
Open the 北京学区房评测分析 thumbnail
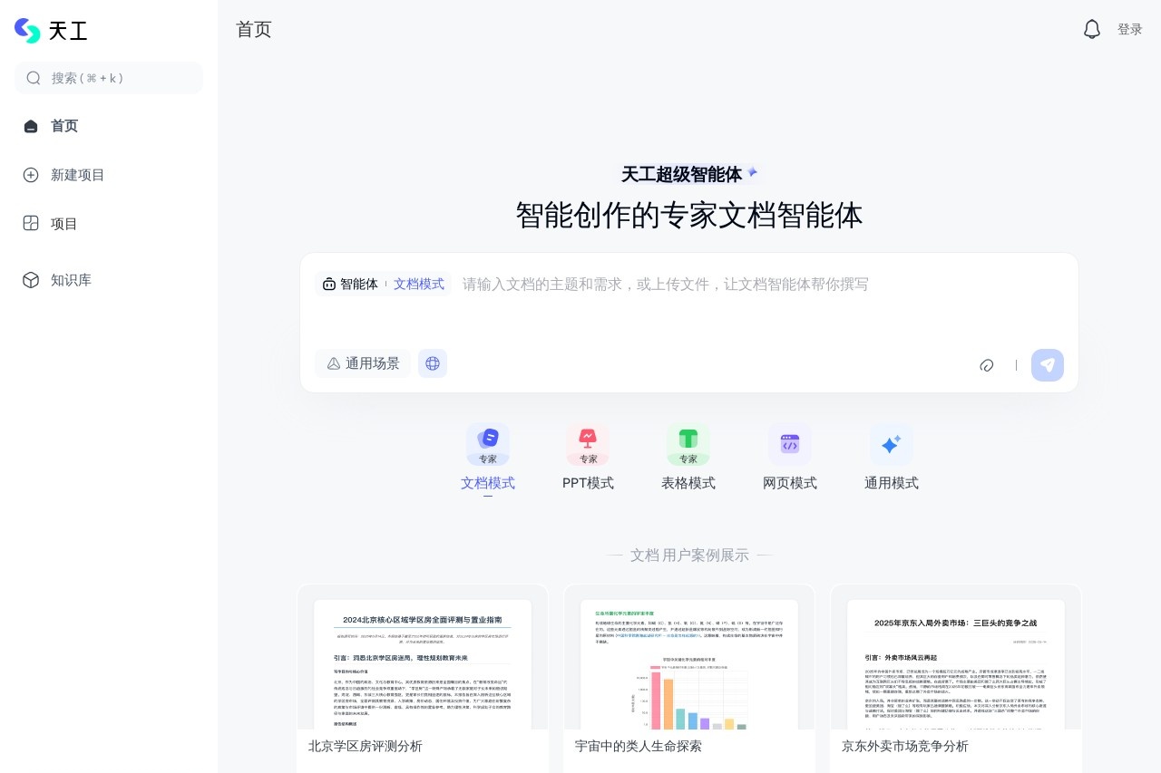(423, 664)
